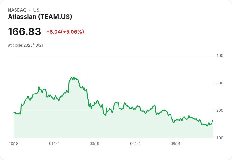Click the 100 y-axis label
The image size is (232, 160).
(x=220, y=138)
